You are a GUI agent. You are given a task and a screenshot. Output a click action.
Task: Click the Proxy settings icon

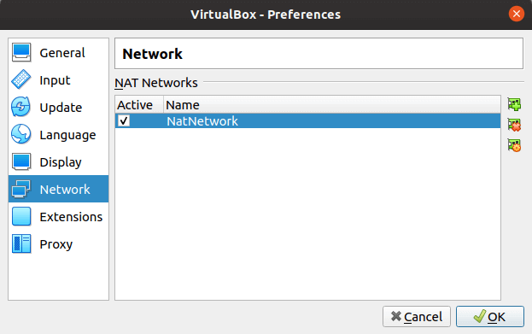21,243
